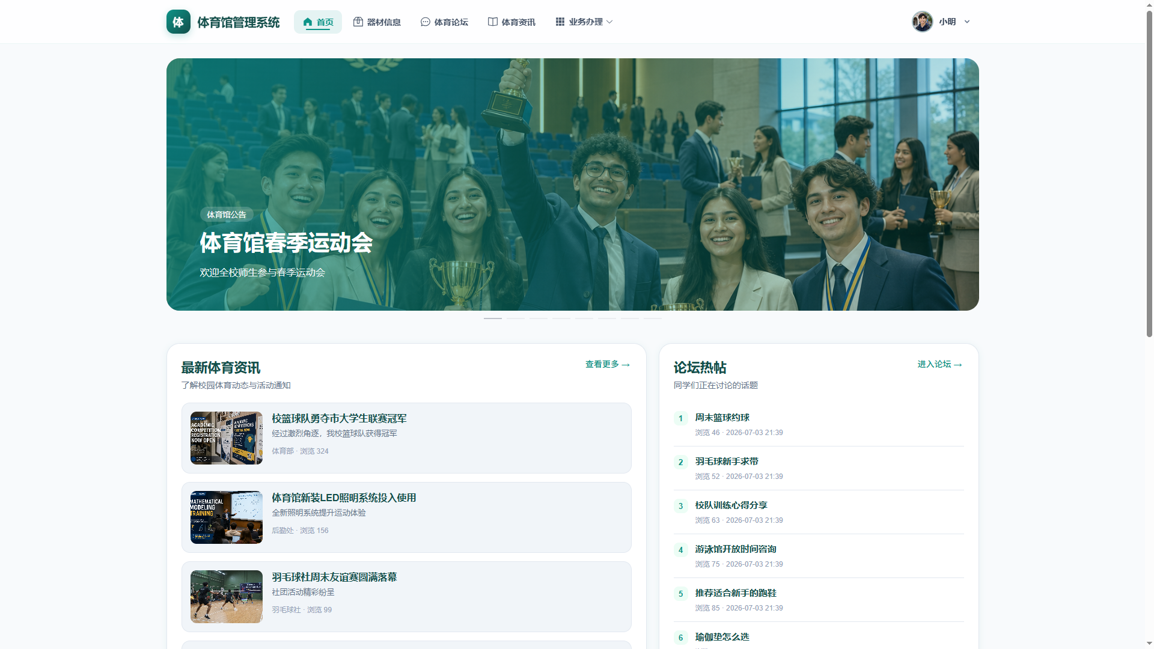Click rank badge 5 beside 推荐适合新手的跑鞋
1154x649 pixels.
pos(681,594)
